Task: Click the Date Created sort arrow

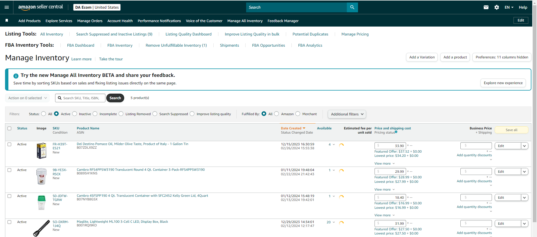Action: point(304,128)
